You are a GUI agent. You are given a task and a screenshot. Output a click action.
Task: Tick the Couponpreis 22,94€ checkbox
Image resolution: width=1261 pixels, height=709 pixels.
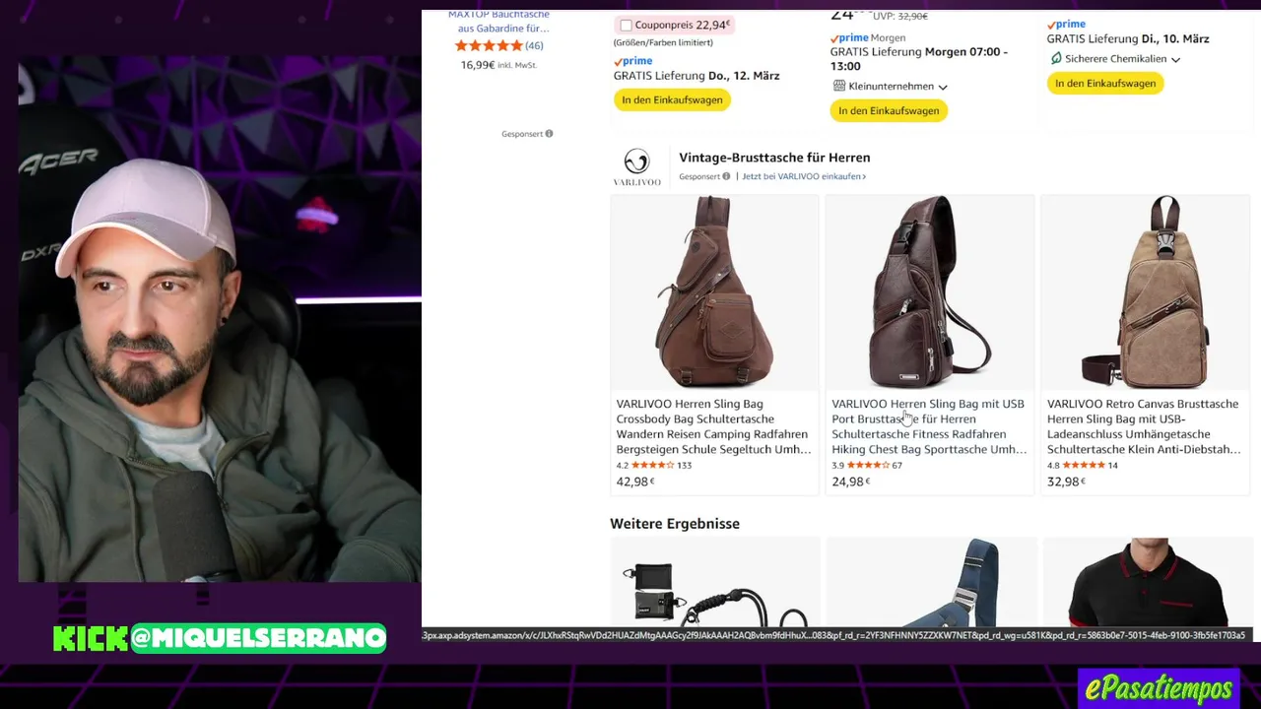626,26
